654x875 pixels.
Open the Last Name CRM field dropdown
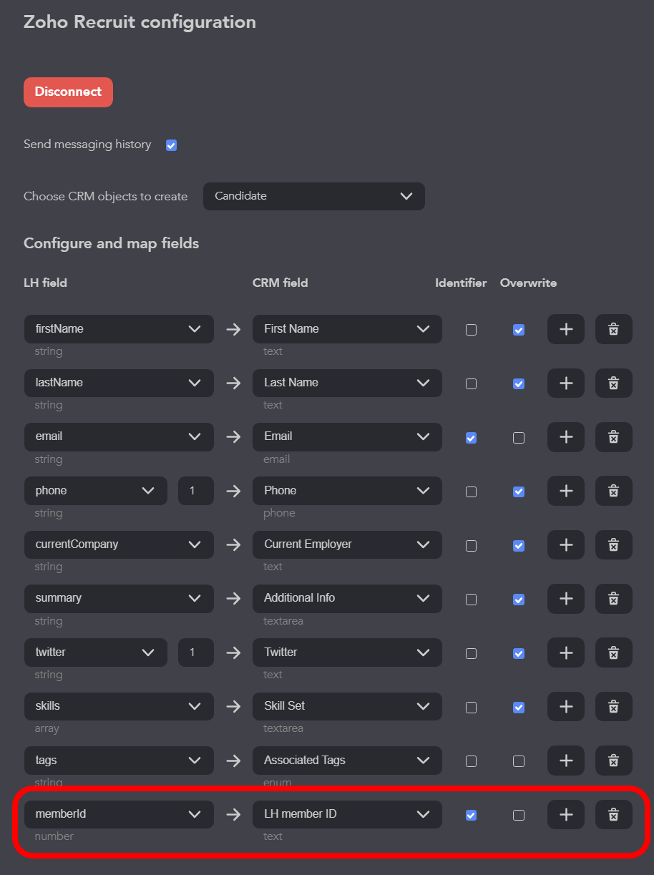(x=347, y=383)
